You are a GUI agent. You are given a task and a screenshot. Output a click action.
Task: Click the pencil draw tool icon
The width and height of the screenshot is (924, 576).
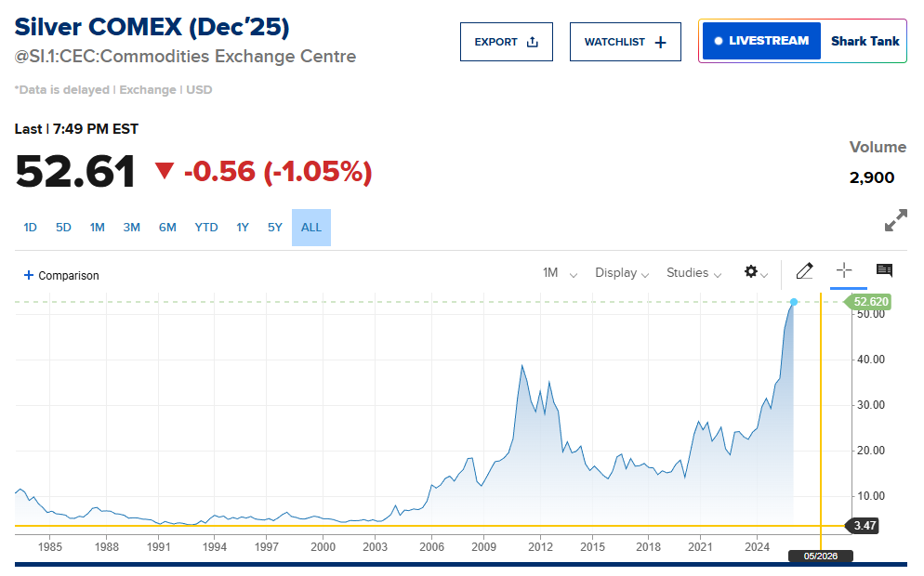tap(805, 271)
